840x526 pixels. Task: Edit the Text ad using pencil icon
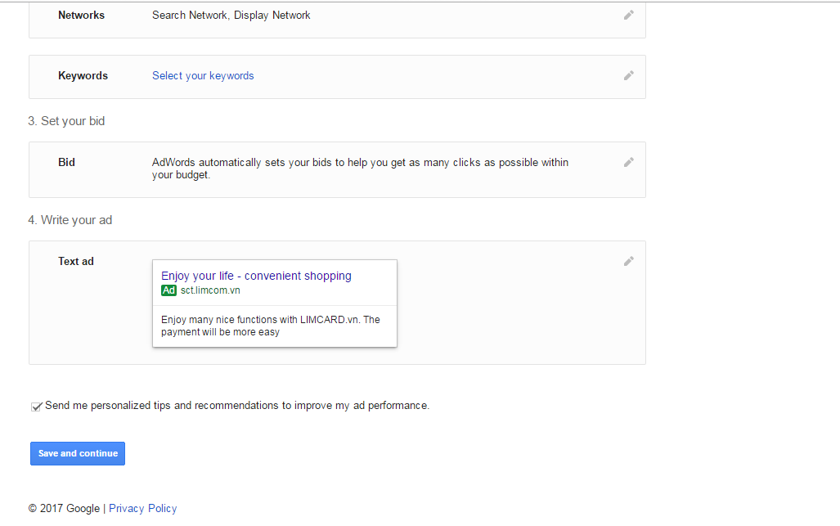pos(628,261)
